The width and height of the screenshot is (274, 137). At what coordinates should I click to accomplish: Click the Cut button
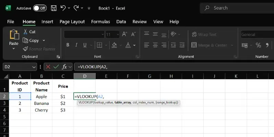pyautogui.click(x=29, y=32)
